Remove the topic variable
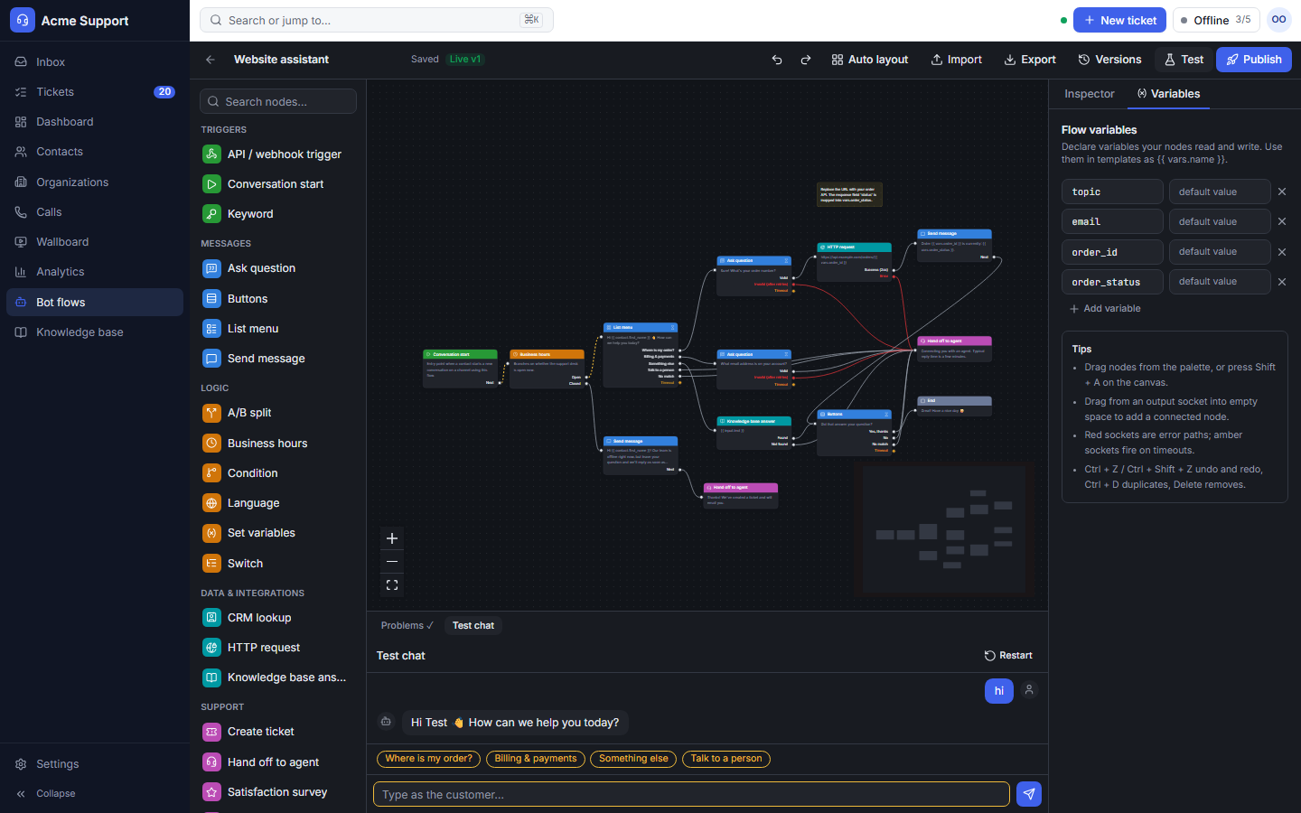Screen dimensions: 1301x813 tap(1282, 192)
